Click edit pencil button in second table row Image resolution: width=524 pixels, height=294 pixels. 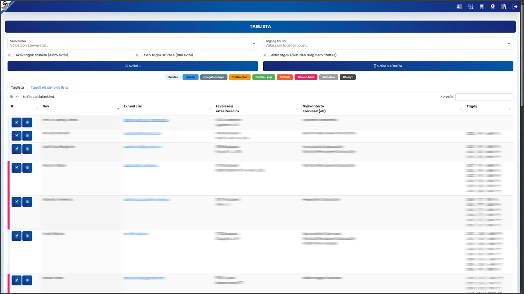(16, 136)
